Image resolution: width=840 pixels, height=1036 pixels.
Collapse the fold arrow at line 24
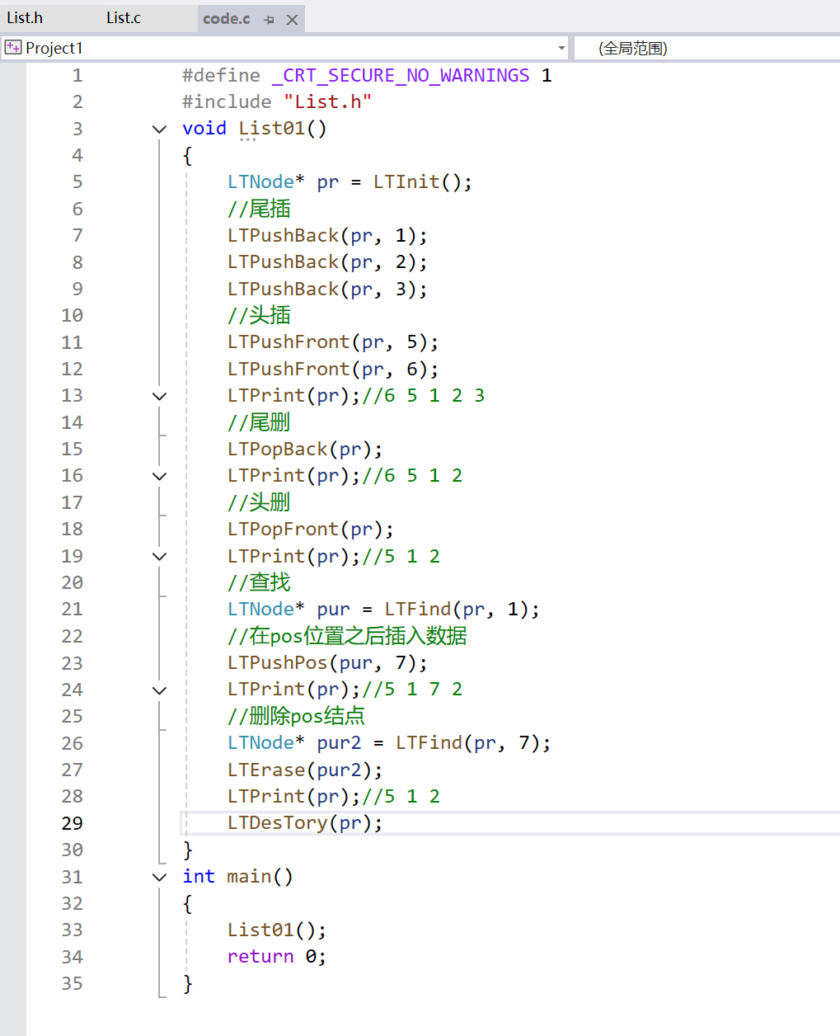pyautogui.click(x=160, y=690)
